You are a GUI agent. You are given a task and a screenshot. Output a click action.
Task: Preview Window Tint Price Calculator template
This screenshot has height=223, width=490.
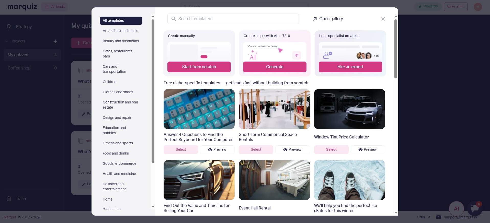pyautogui.click(x=368, y=150)
